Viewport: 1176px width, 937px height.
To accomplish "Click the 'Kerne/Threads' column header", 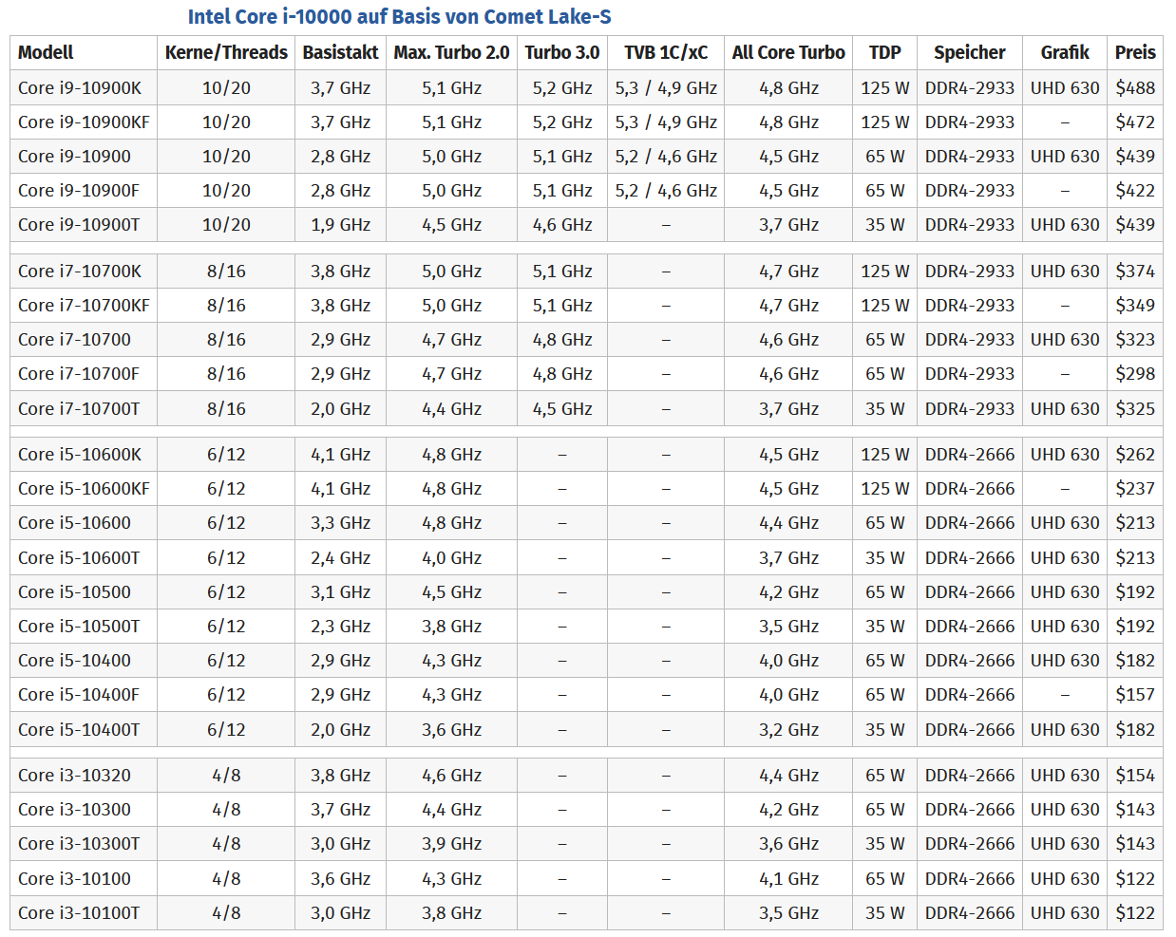I will pyautogui.click(x=226, y=53).
